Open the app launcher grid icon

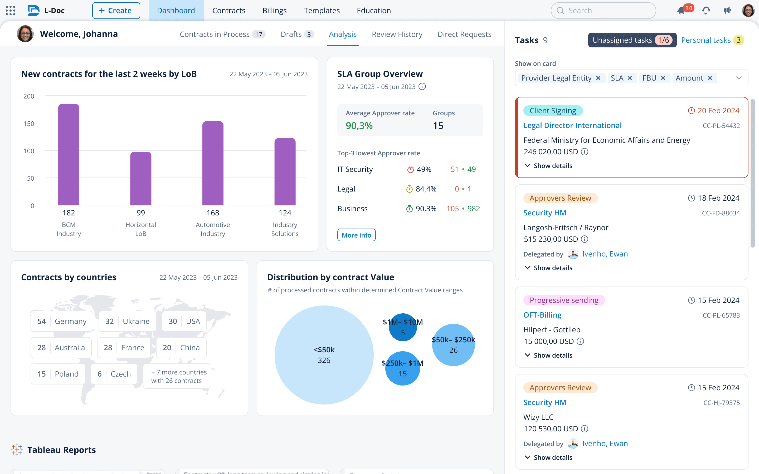pos(10,10)
